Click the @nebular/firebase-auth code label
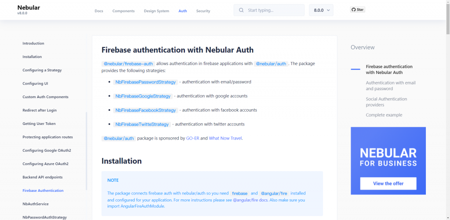The image size is (450, 220). click(x=129, y=64)
